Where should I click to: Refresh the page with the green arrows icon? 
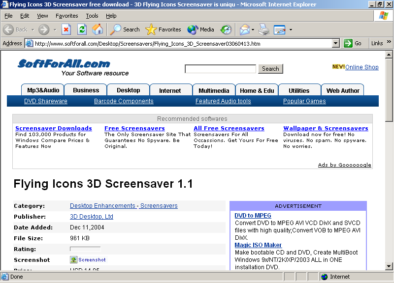82,29
